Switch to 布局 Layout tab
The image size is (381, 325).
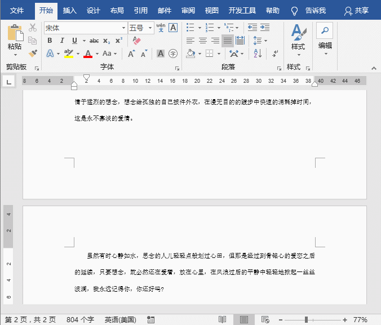(117, 11)
